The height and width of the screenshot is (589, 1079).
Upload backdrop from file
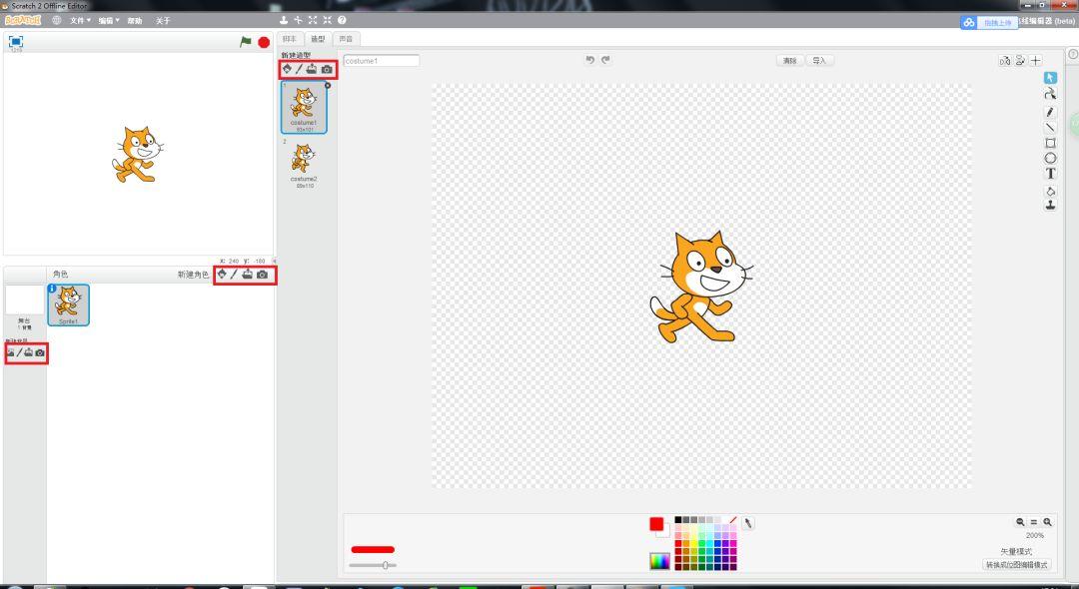29,352
